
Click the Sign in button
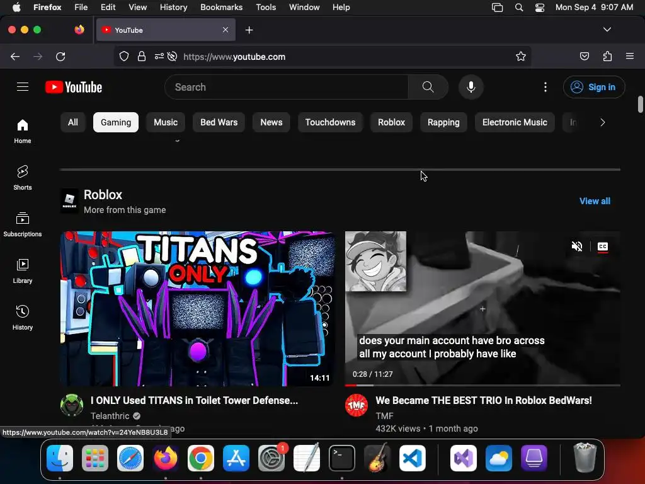[593, 87]
